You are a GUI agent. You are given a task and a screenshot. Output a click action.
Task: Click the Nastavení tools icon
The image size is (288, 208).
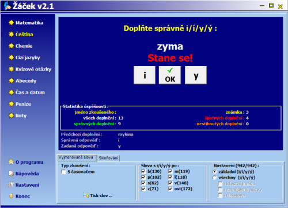(11, 185)
